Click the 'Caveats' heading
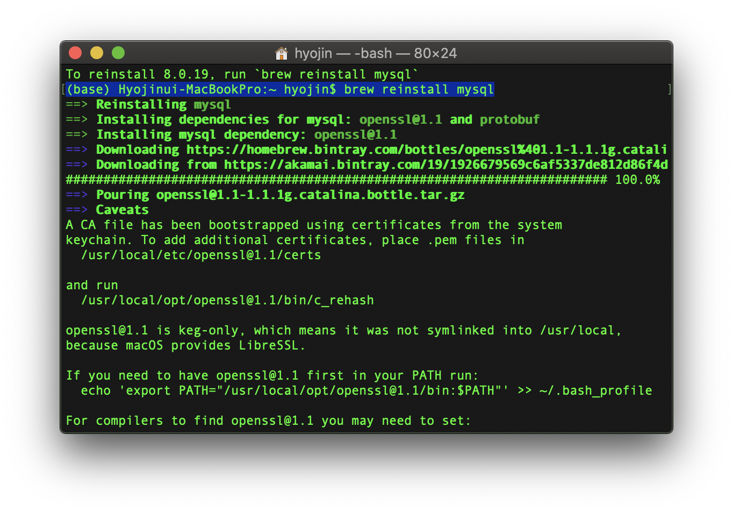The image size is (733, 513). pyautogui.click(x=122, y=210)
